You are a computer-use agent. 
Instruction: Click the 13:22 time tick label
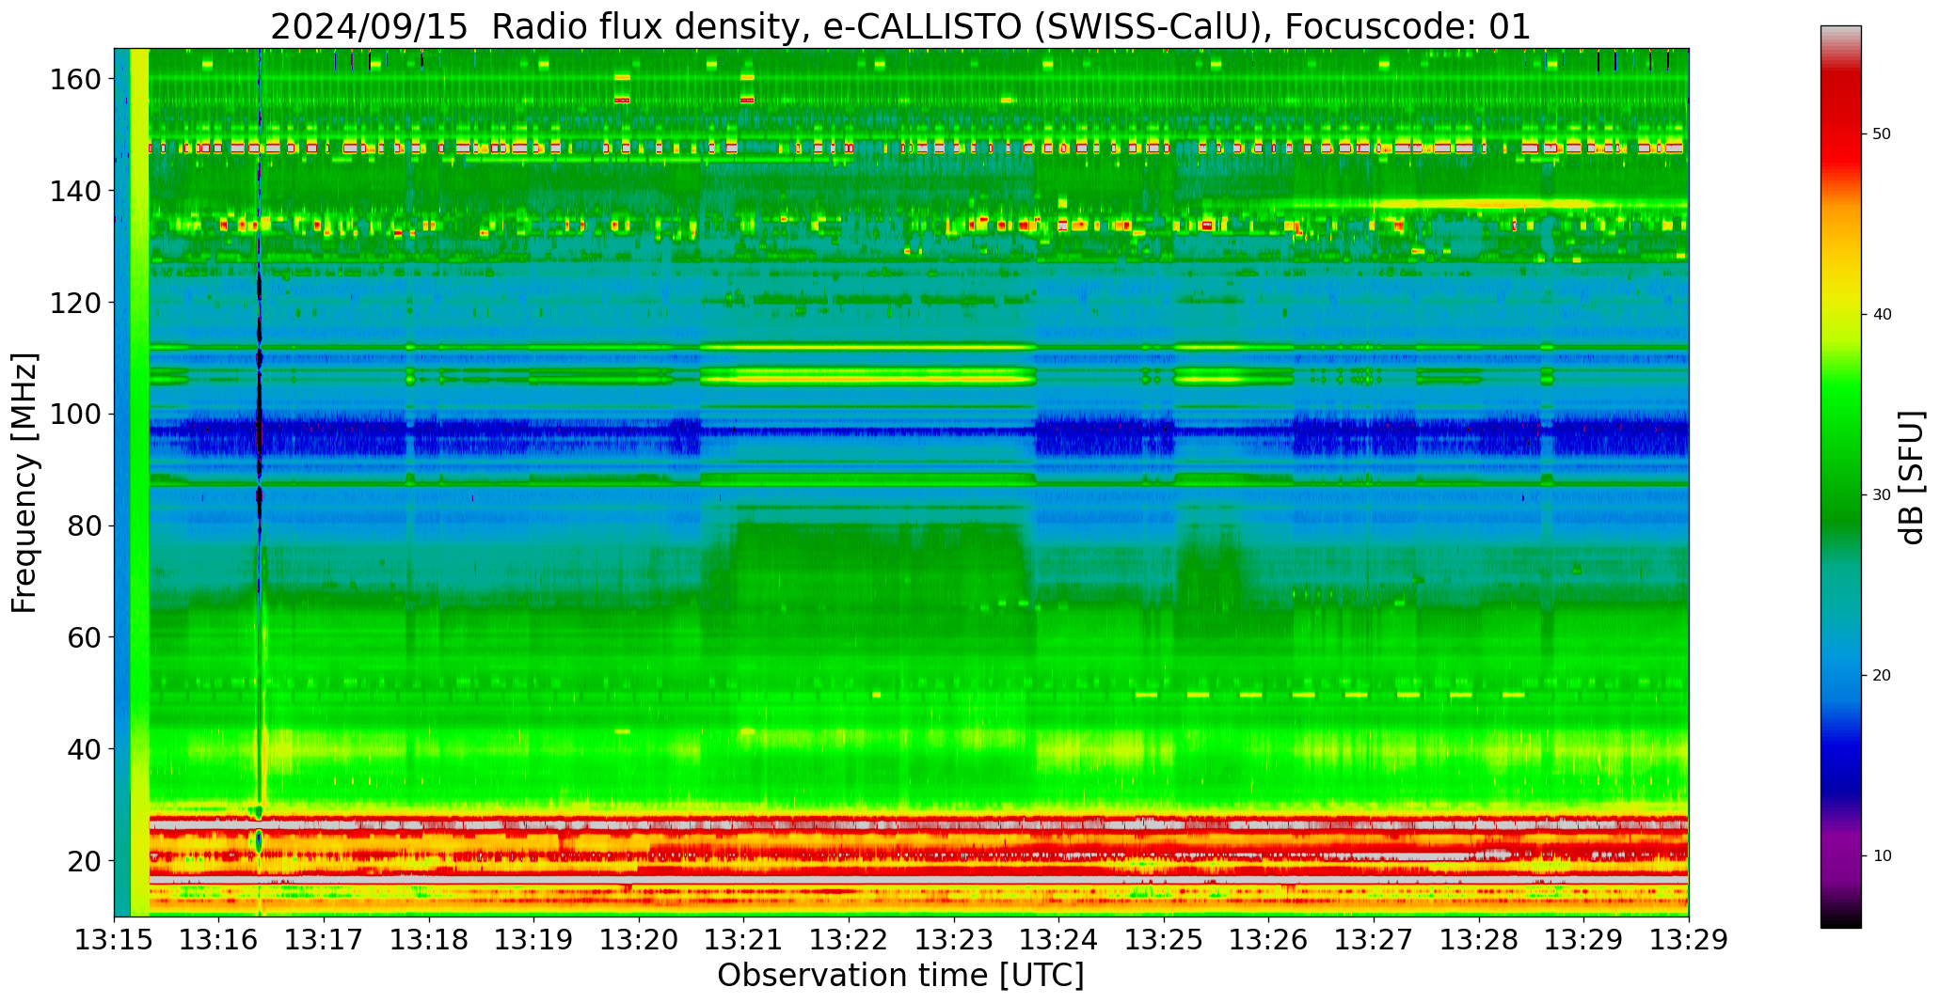click(x=849, y=940)
